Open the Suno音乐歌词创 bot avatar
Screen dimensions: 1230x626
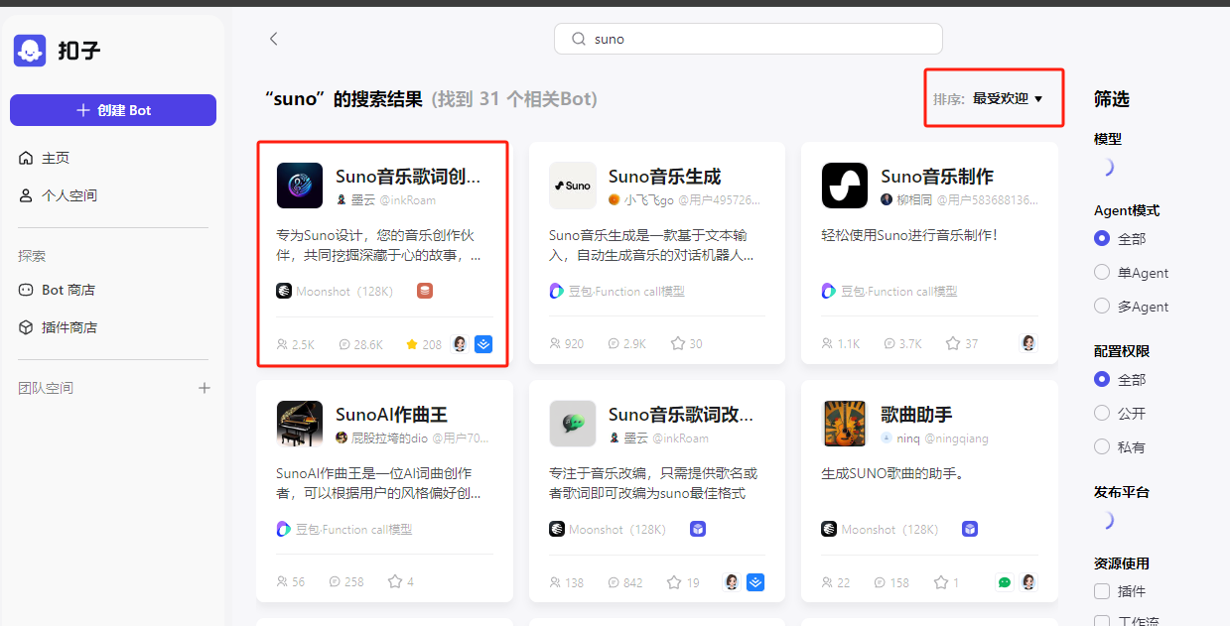[300, 186]
